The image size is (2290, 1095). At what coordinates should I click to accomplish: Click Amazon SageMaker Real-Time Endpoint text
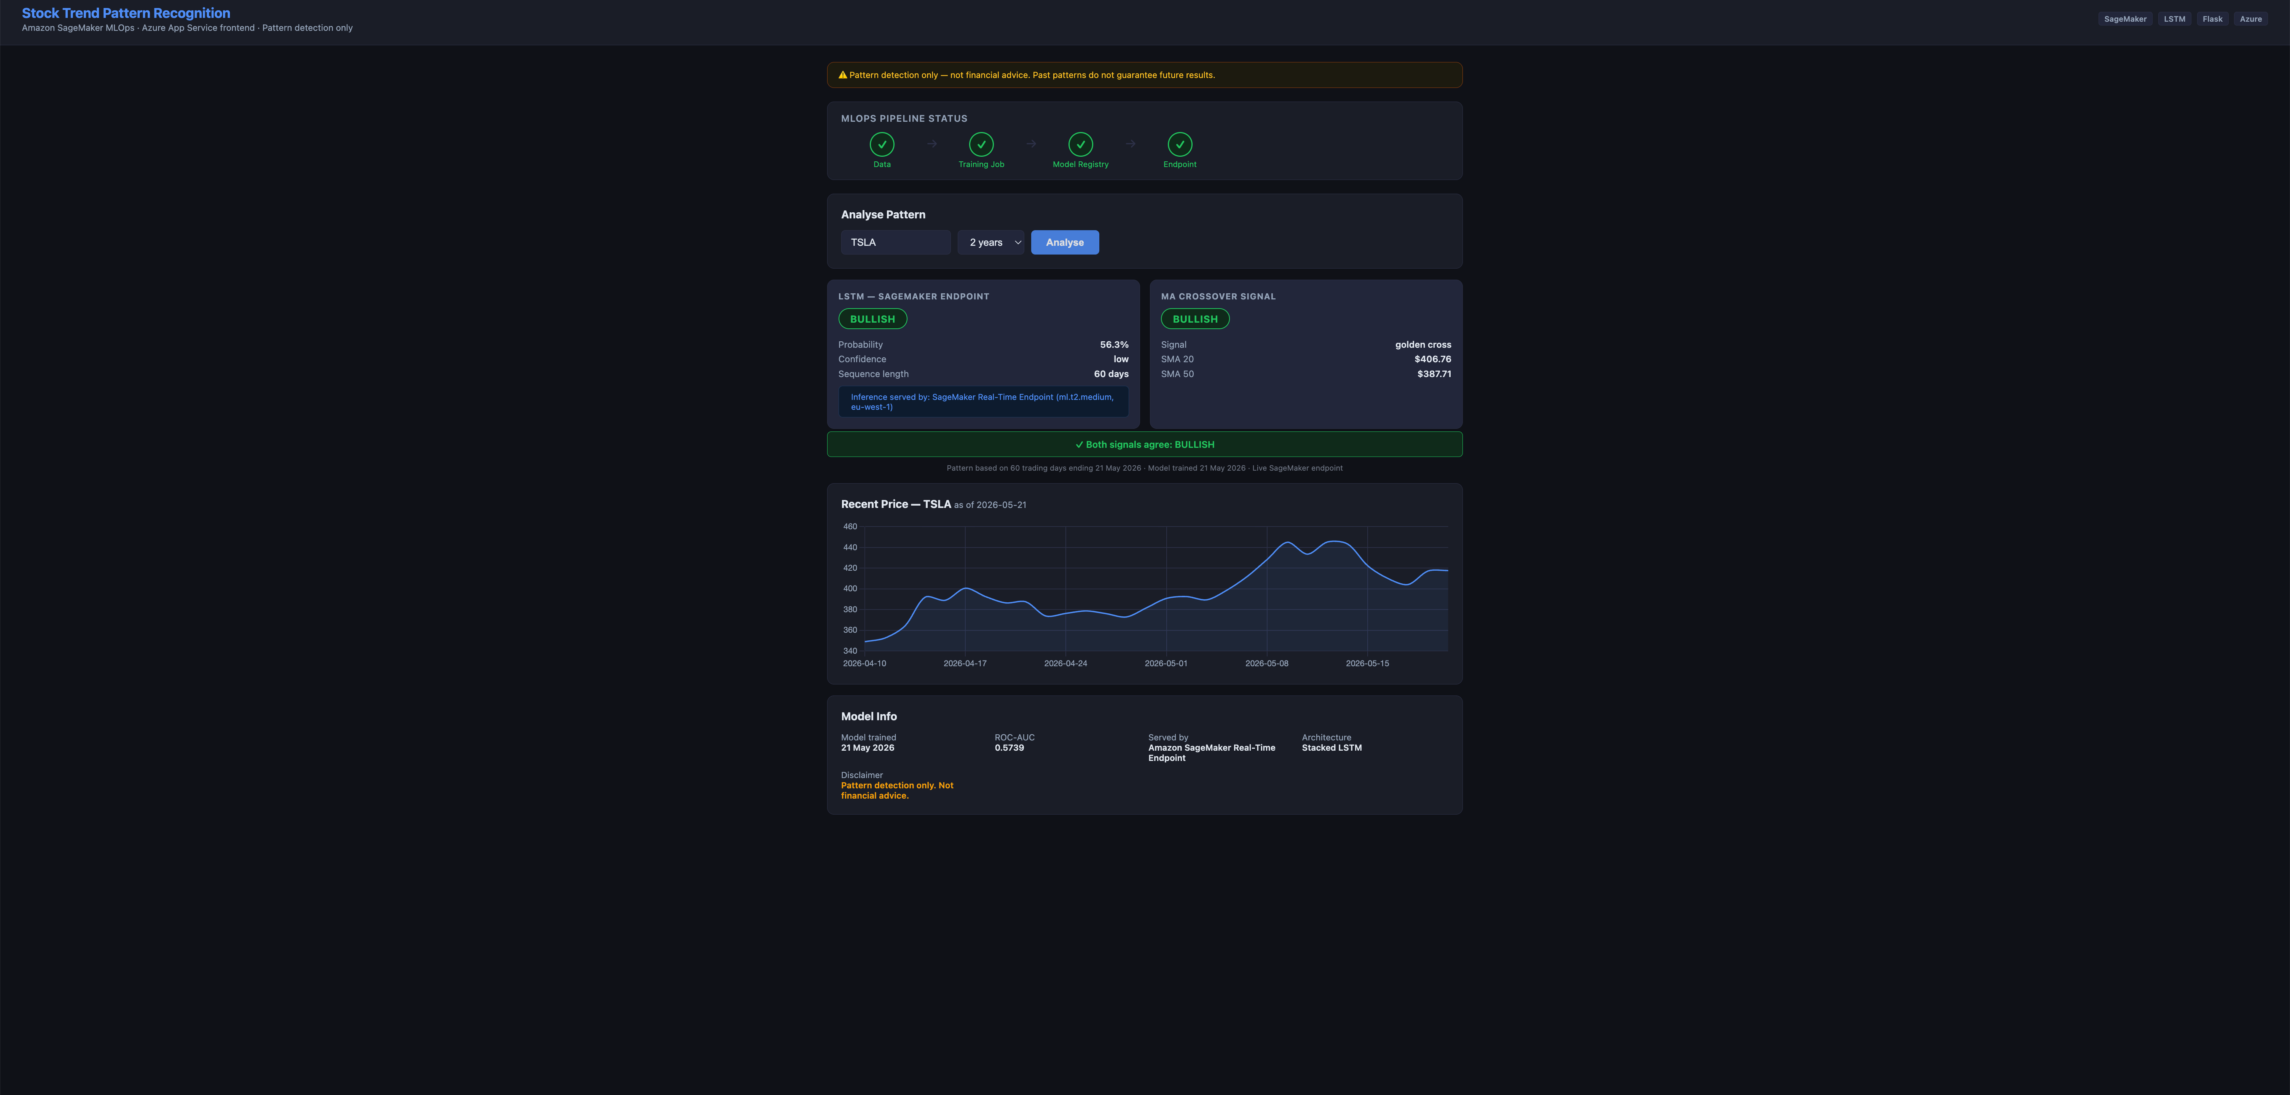(1212, 753)
